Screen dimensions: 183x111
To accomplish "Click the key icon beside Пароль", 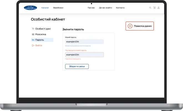I will 33,40.
